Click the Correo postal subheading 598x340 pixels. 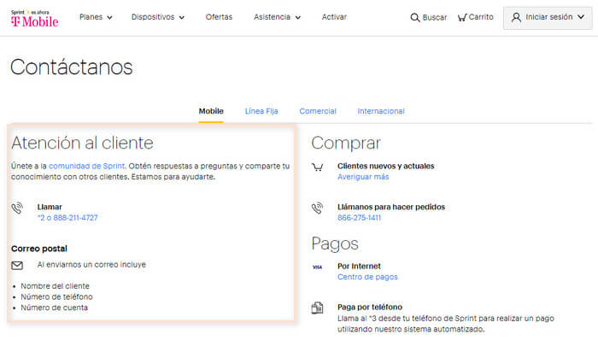(x=39, y=249)
